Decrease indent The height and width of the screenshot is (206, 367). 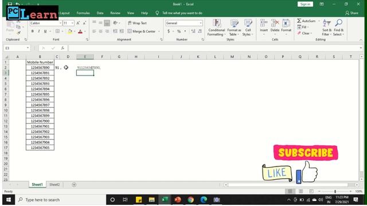115,31
